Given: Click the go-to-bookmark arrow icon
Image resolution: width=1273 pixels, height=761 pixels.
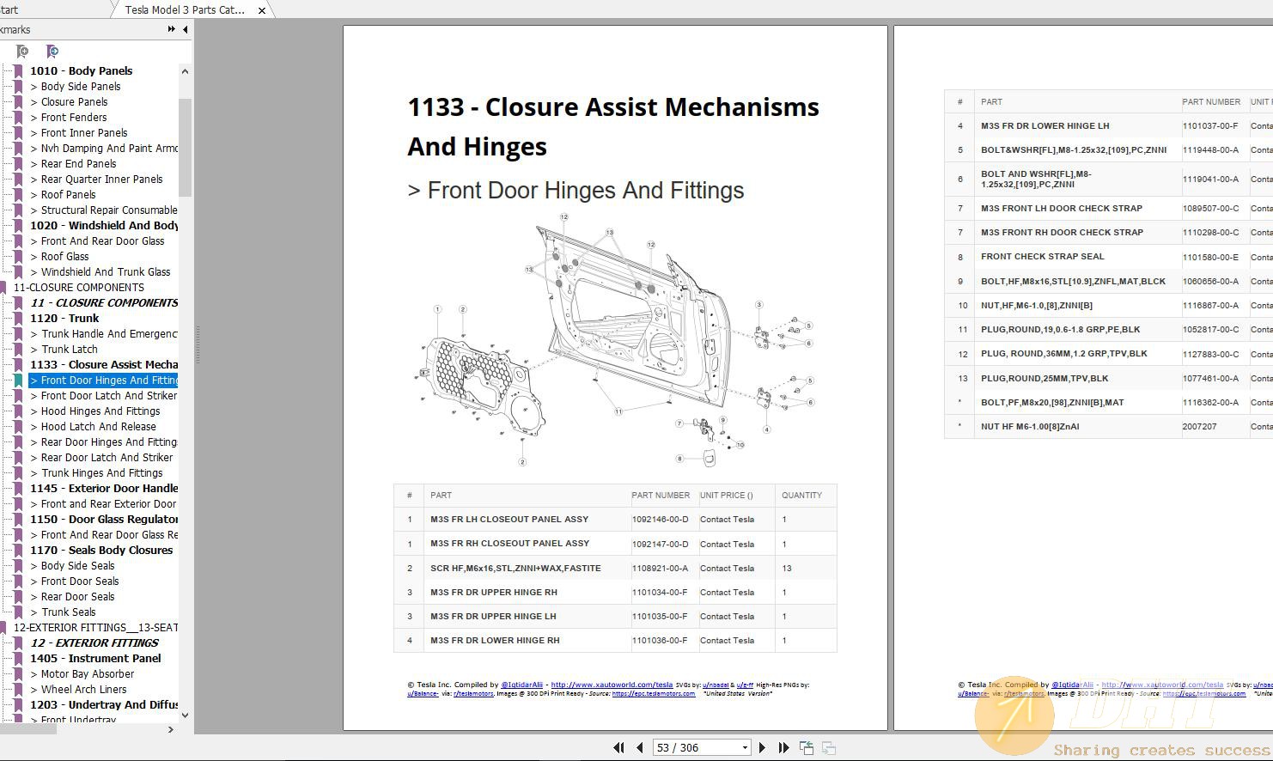Looking at the screenshot, I should click(x=52, y=52).
